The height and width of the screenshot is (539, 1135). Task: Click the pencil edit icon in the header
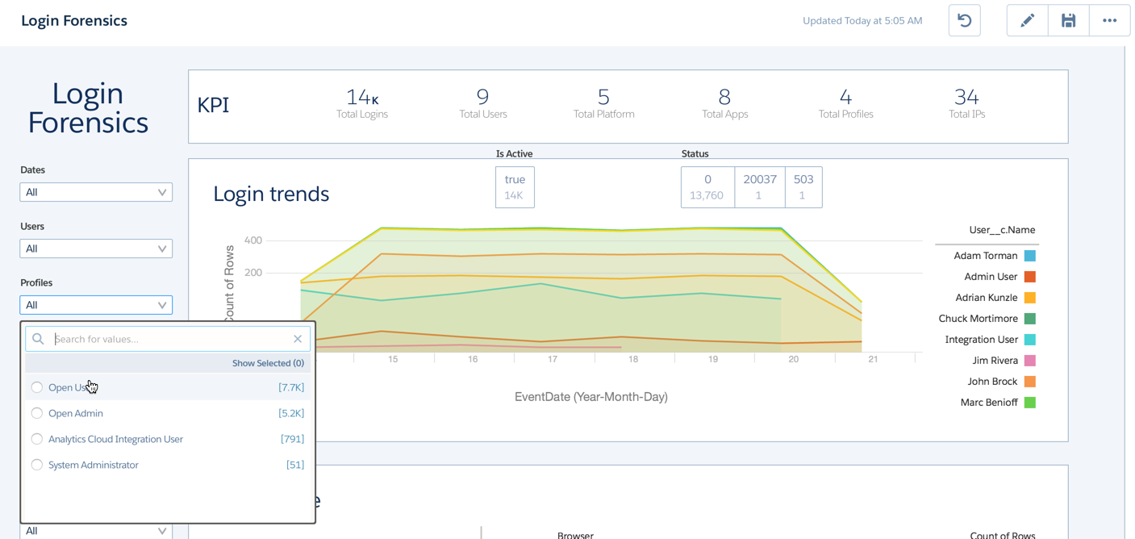click(1027, 20)
